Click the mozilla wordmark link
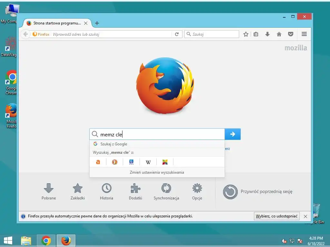The image size is (330, 247). 296,48
